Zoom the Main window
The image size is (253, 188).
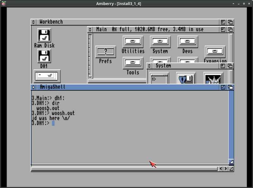coord(223,30)
